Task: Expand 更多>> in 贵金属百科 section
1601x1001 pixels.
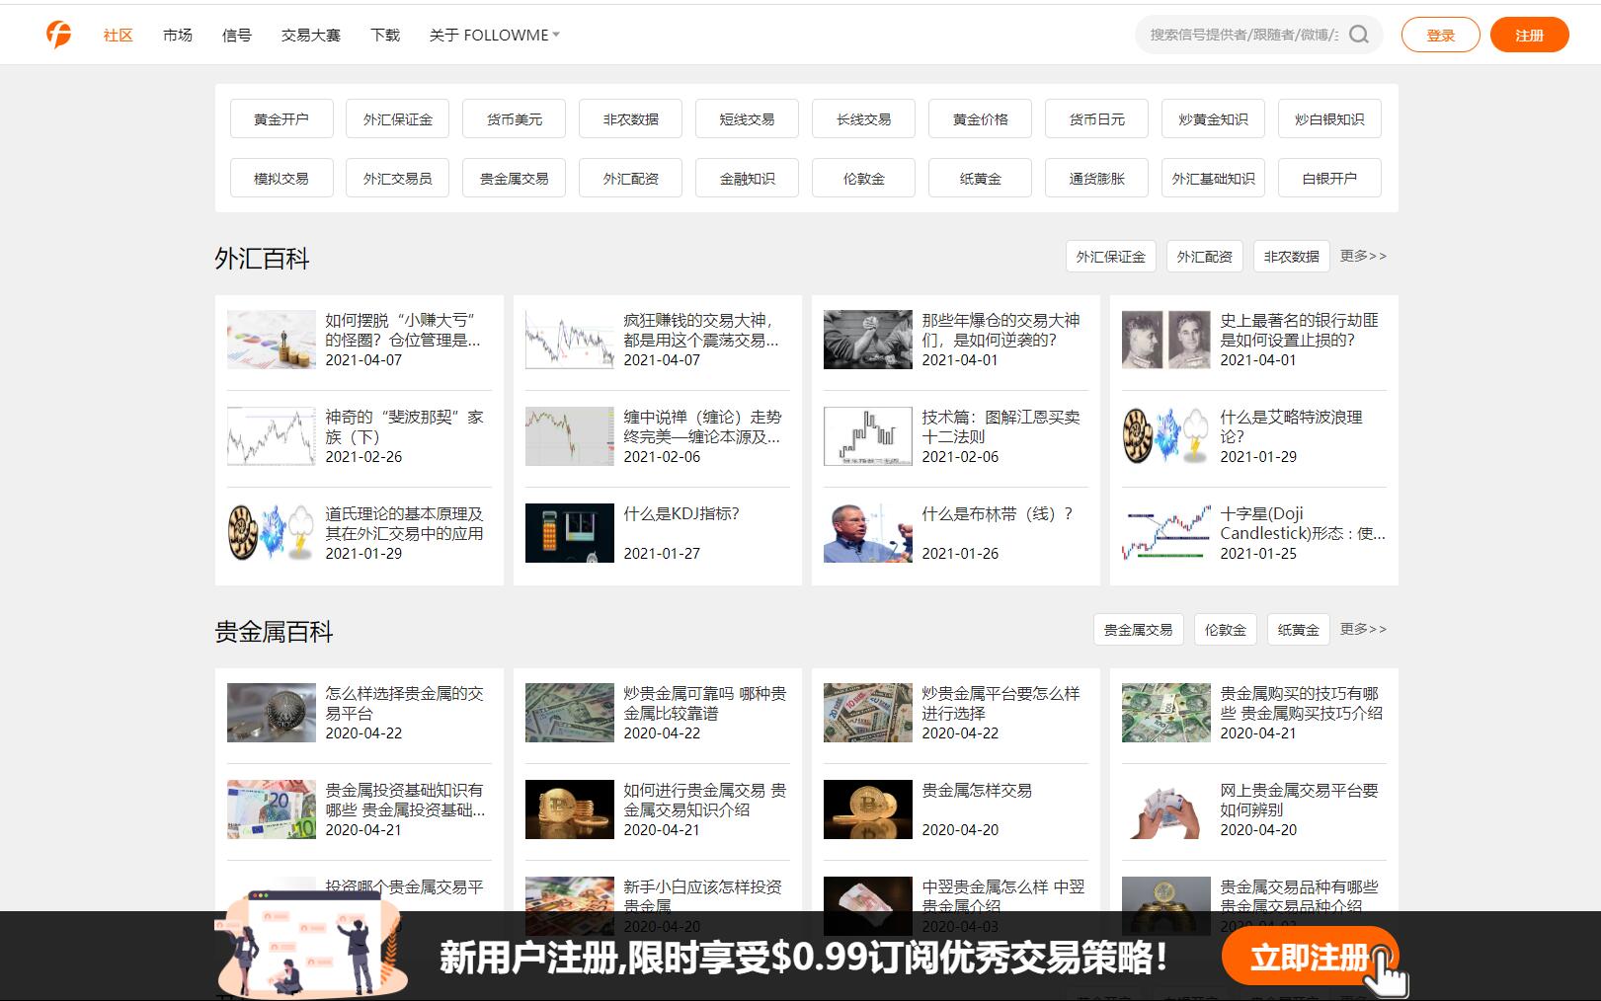Action: tap(1363, 629)
